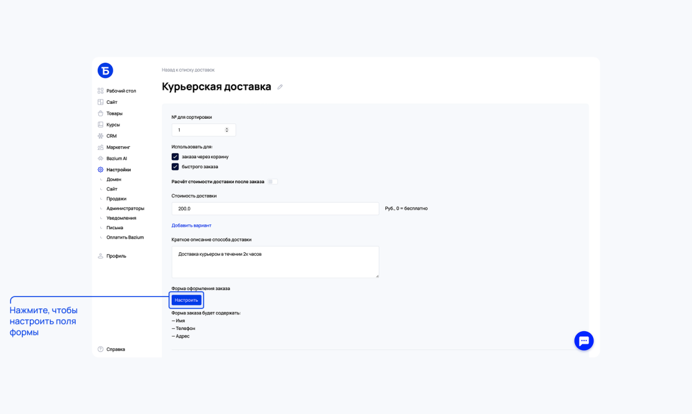Go back via Назад к списку доставок

[188, 70]
